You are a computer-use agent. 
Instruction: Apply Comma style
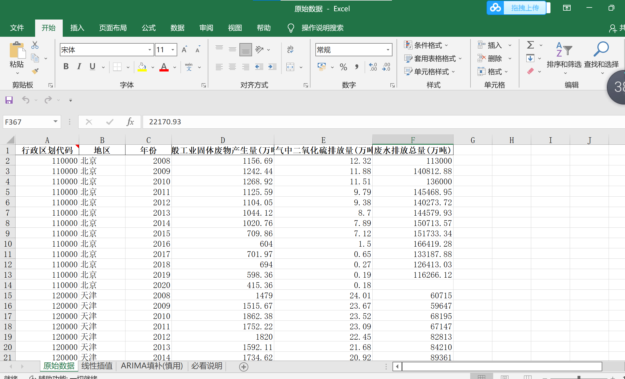[357, 67]
